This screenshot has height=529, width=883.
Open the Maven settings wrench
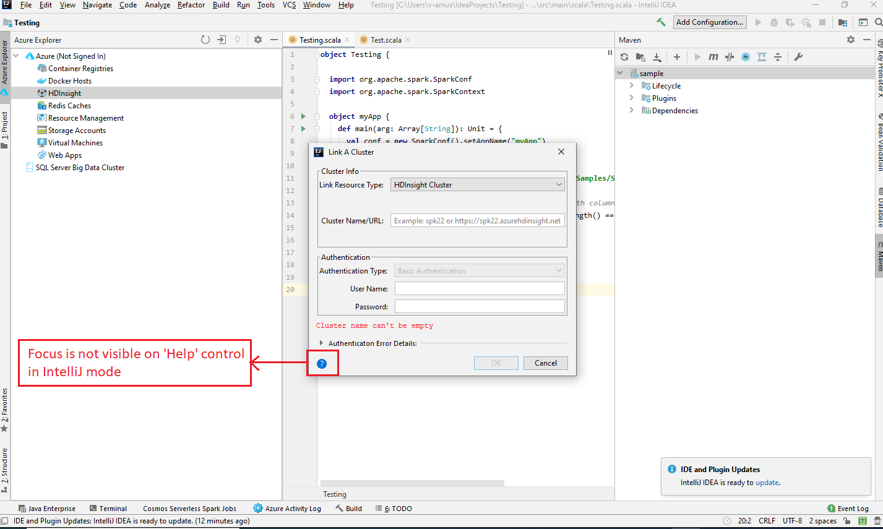pyautogui.click(x=799, y=56)
